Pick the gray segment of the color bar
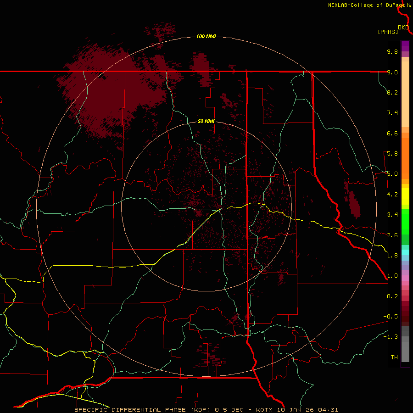The width and height of the screenshot is (413, 413). tap(405, 344)
